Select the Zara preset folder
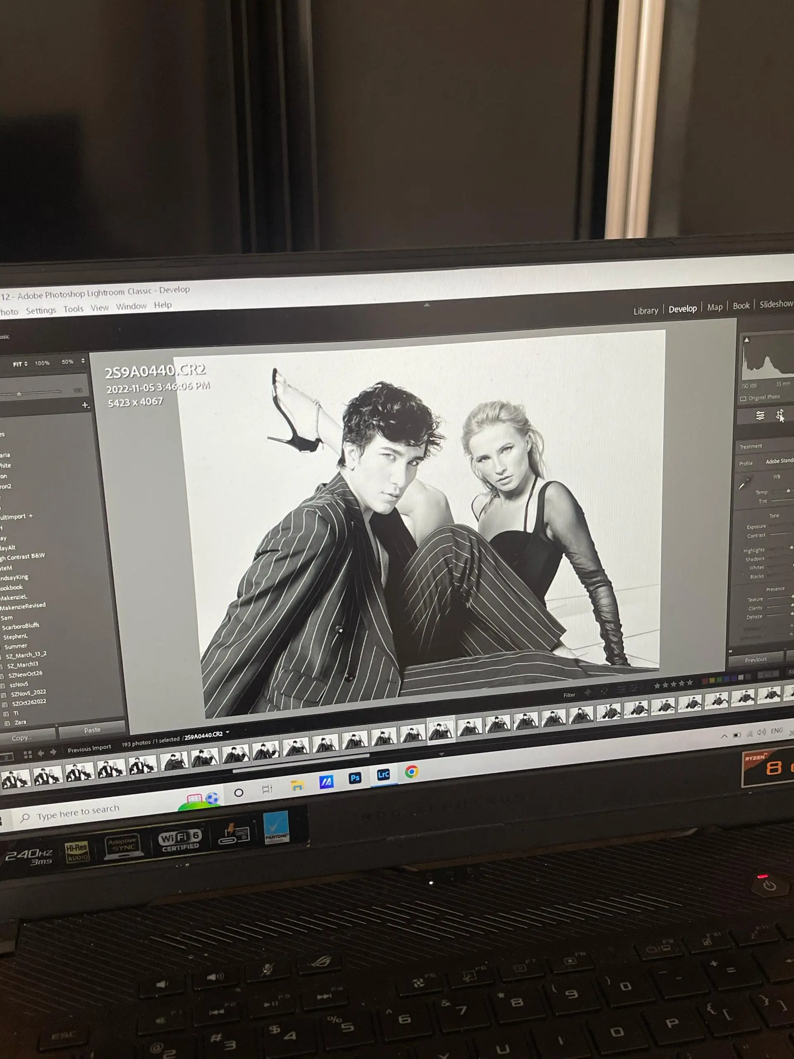The width and height of the screenshot is (794, 1059). (20, 722)
